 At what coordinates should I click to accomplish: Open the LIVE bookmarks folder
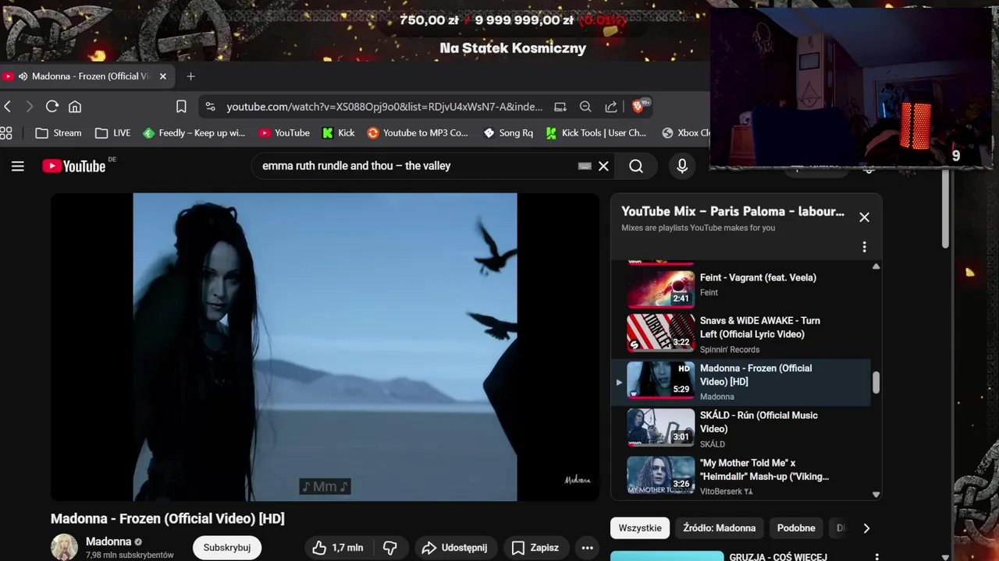(x=112, y=133)
